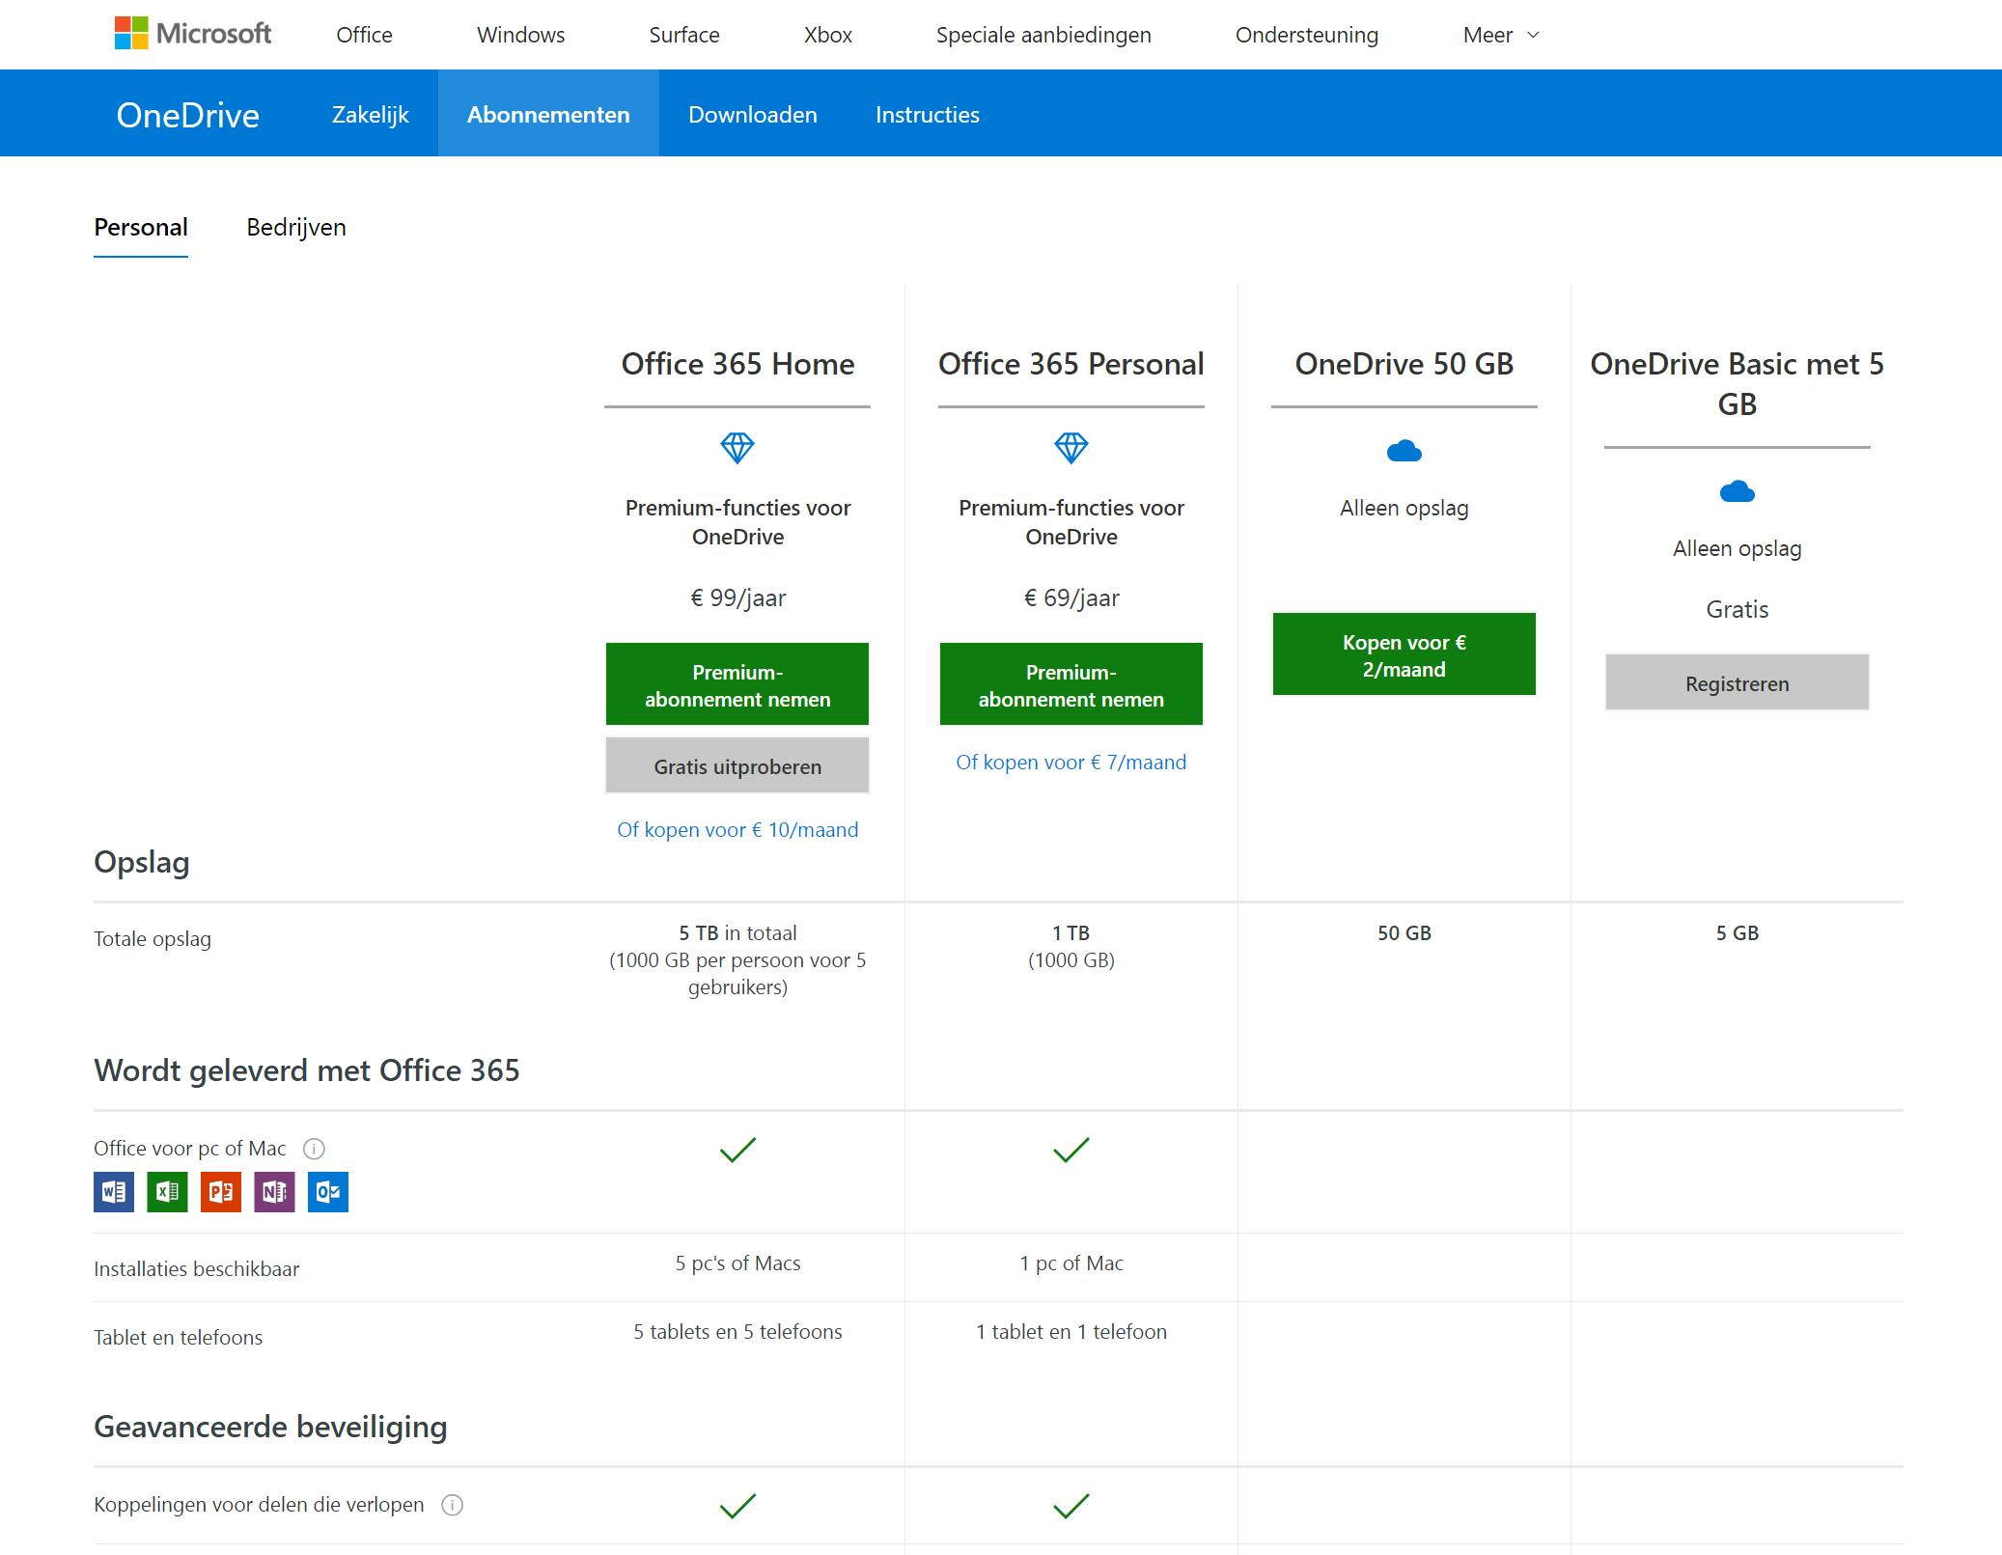The height and width of the screenshot is (1555, 2002).
Task: Click the Outlook app icon
Action: coord(328,1192)
